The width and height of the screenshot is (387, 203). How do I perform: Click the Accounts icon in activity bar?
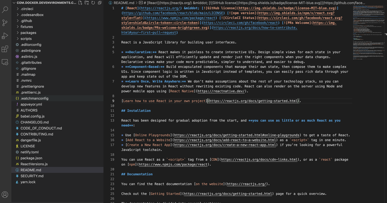coord(5,195)
